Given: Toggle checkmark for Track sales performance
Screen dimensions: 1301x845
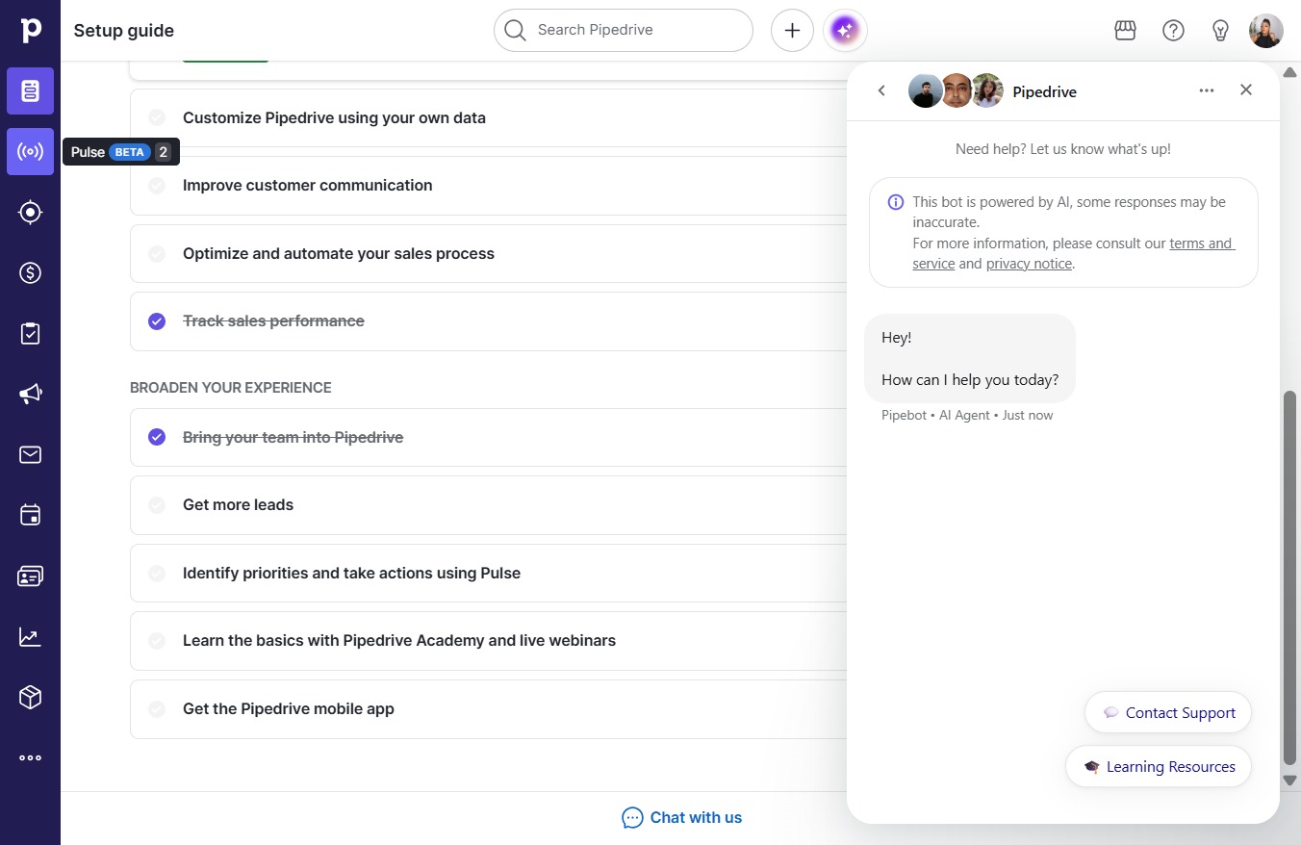Looking at the screenshot, I should pyautogui.click(x=157, y=321).
